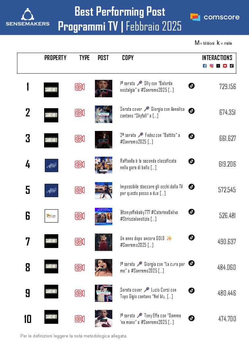The image size is (249, 349).
Task: Click the Comscore logo
Action: click(215, 17)
